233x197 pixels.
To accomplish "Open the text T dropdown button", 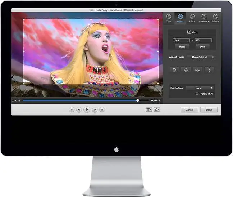I will point(149,109).
